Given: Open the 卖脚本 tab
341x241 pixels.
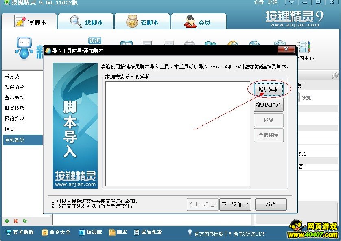Looking at the screenshot, I should tap(142, 21).
